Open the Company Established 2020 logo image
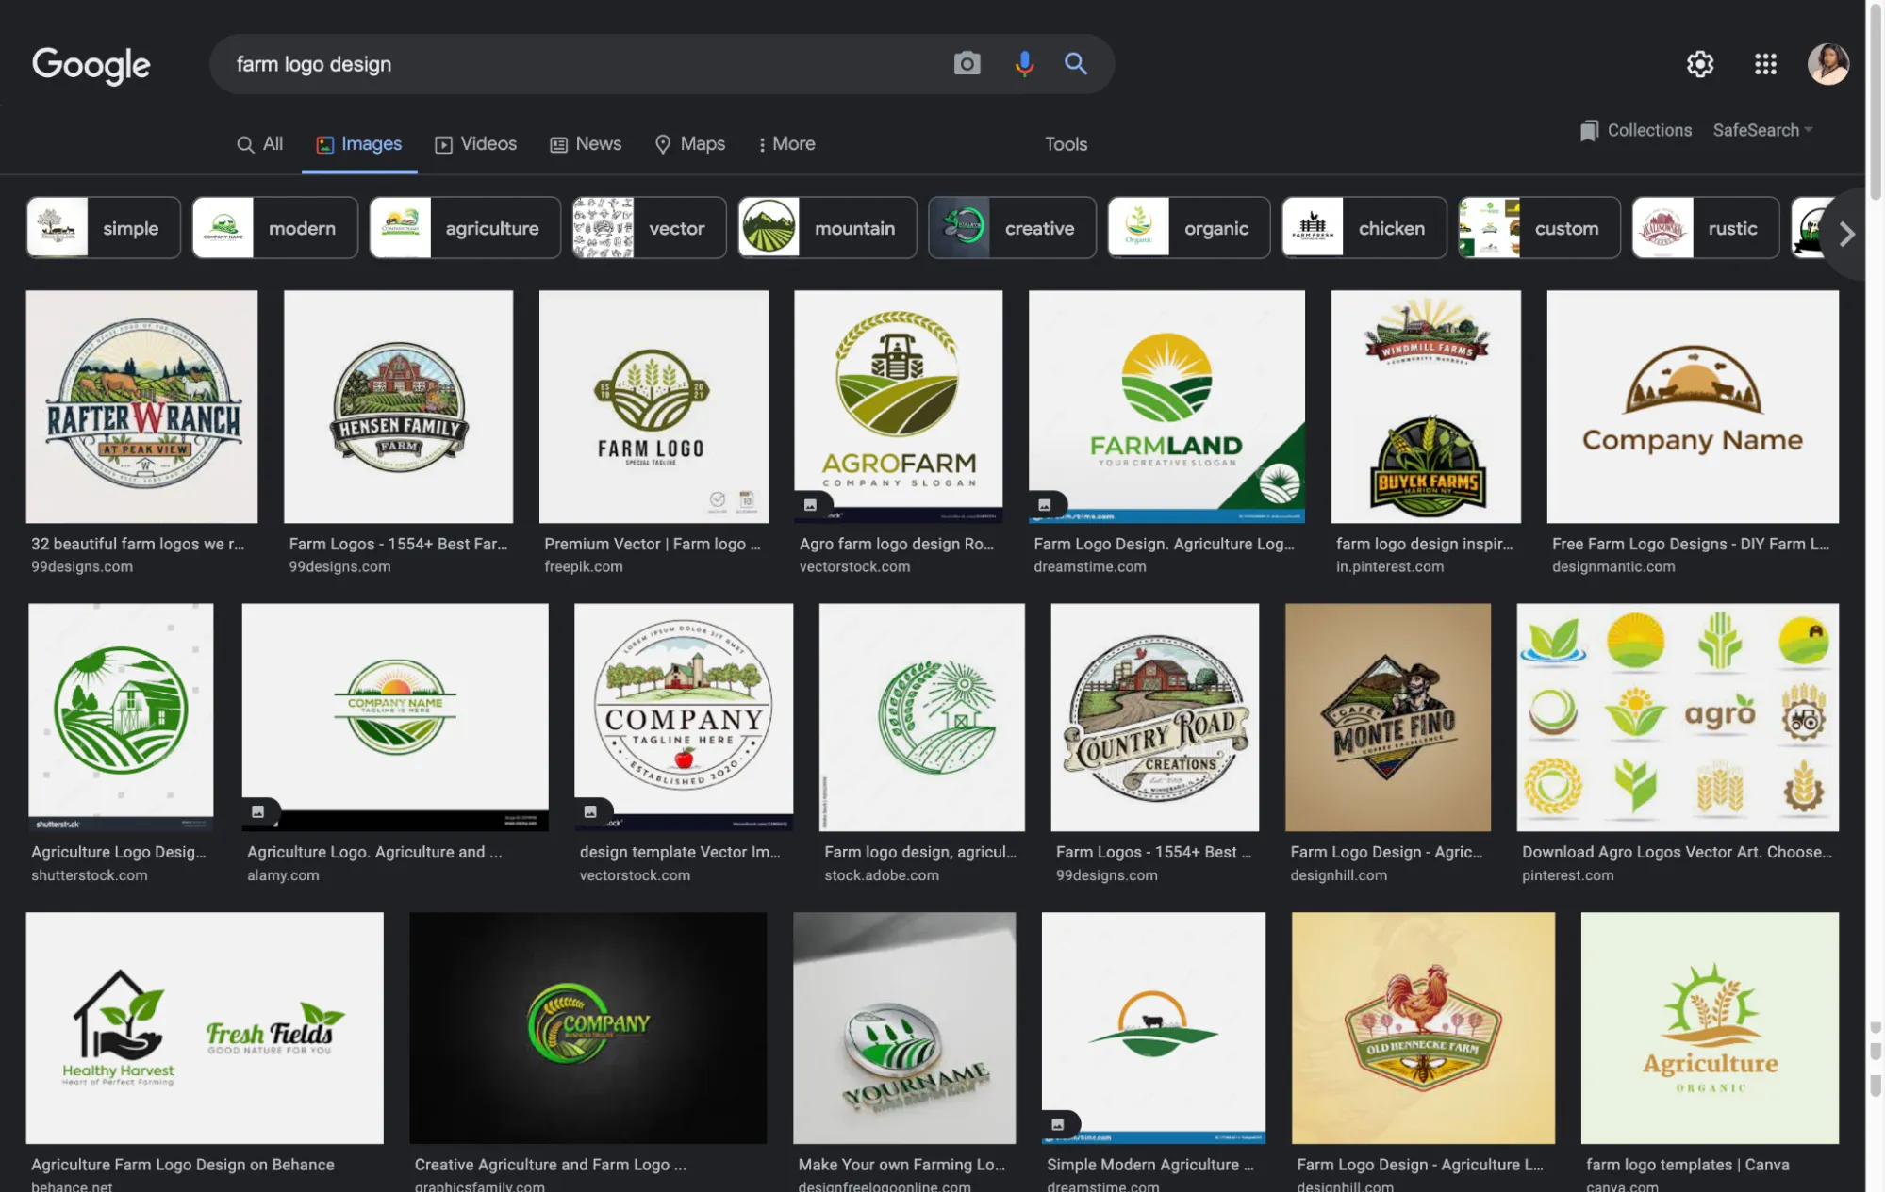 point(684,717)
